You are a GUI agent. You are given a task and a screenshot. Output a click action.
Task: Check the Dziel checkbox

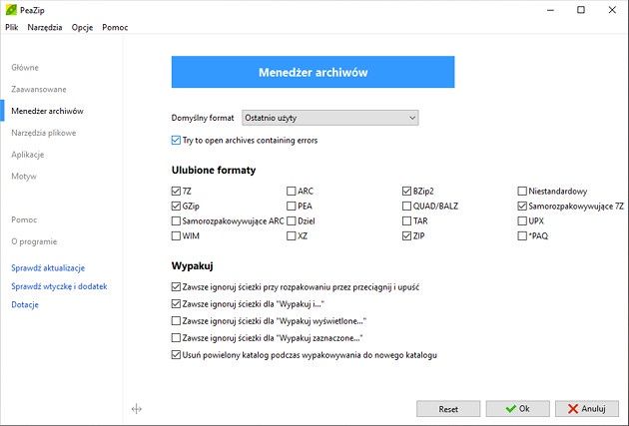[x=292, y=220]
